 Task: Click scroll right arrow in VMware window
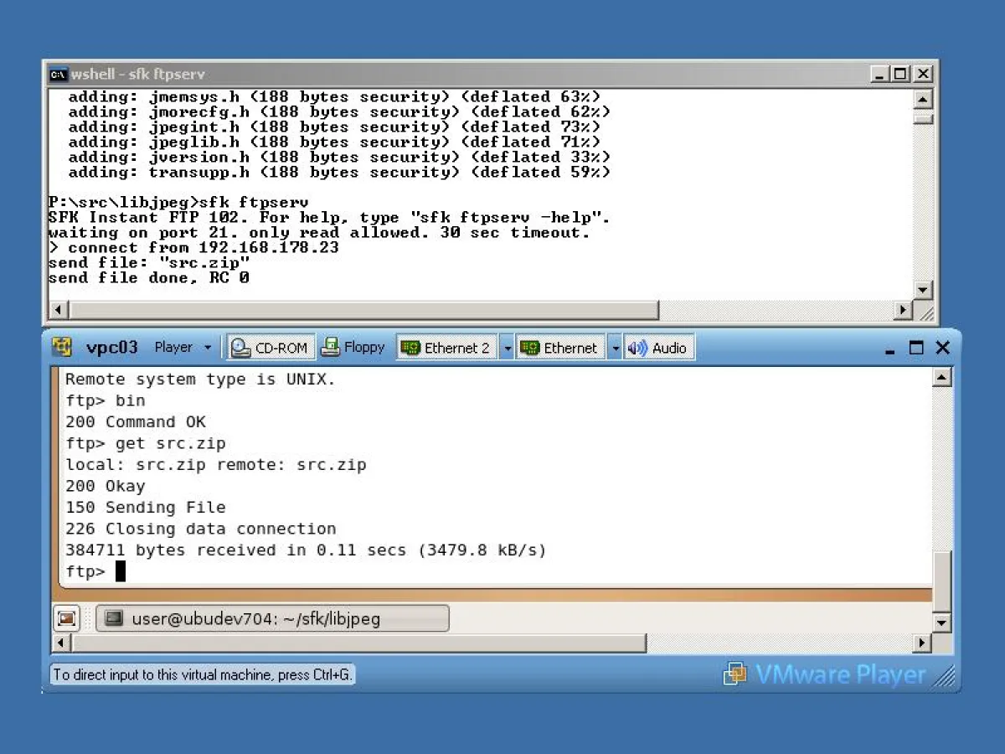click(x=923, y=643)
